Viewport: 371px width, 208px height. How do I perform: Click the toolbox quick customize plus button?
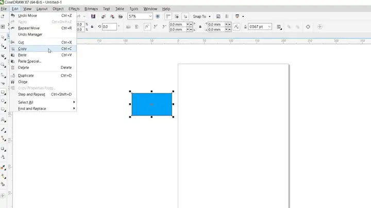click(3, 196)
